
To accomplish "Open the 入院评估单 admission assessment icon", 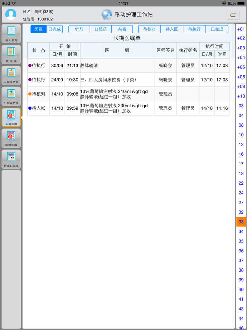I will pyautogui.click(x=11, y=76).
